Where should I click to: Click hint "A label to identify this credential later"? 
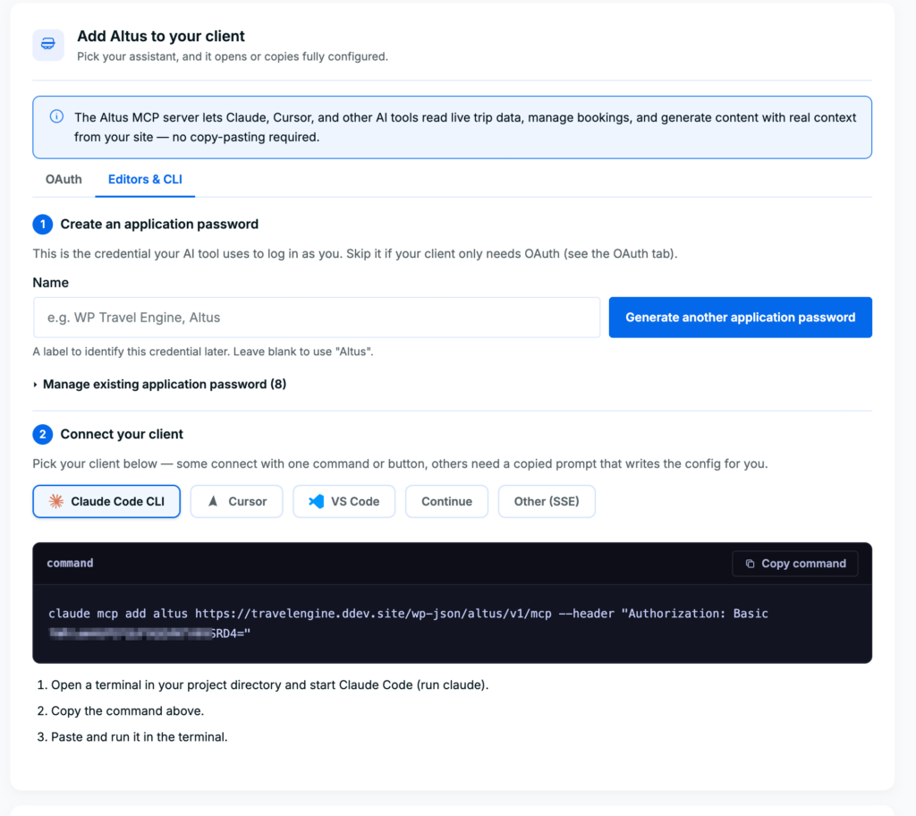(x=203, y=352)
